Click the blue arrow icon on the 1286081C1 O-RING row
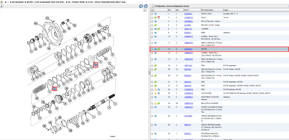289x140 pixels. click(x=155, y=36)
